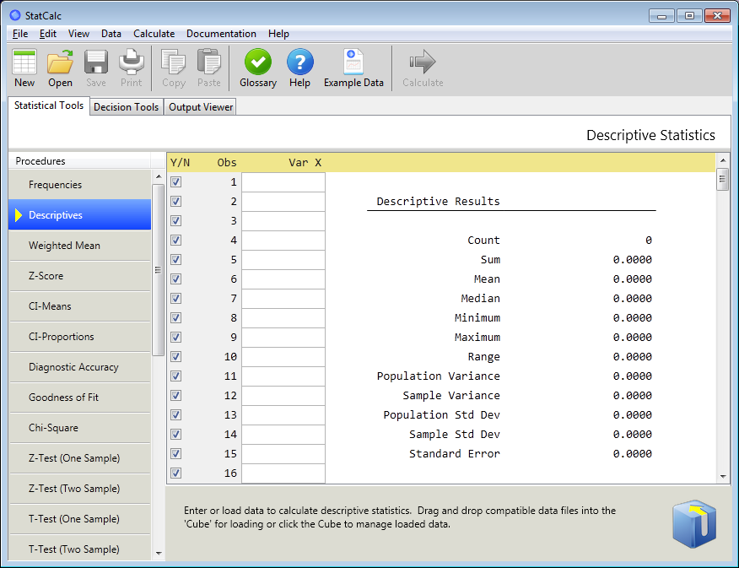This screenshot has height=568, width=739.
Task: Open the File menu
Action: [19, 34]
